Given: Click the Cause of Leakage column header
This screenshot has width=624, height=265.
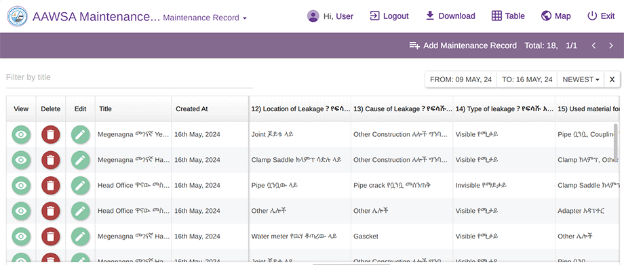Looking at the screenshot, I should (x=402, y=108).
